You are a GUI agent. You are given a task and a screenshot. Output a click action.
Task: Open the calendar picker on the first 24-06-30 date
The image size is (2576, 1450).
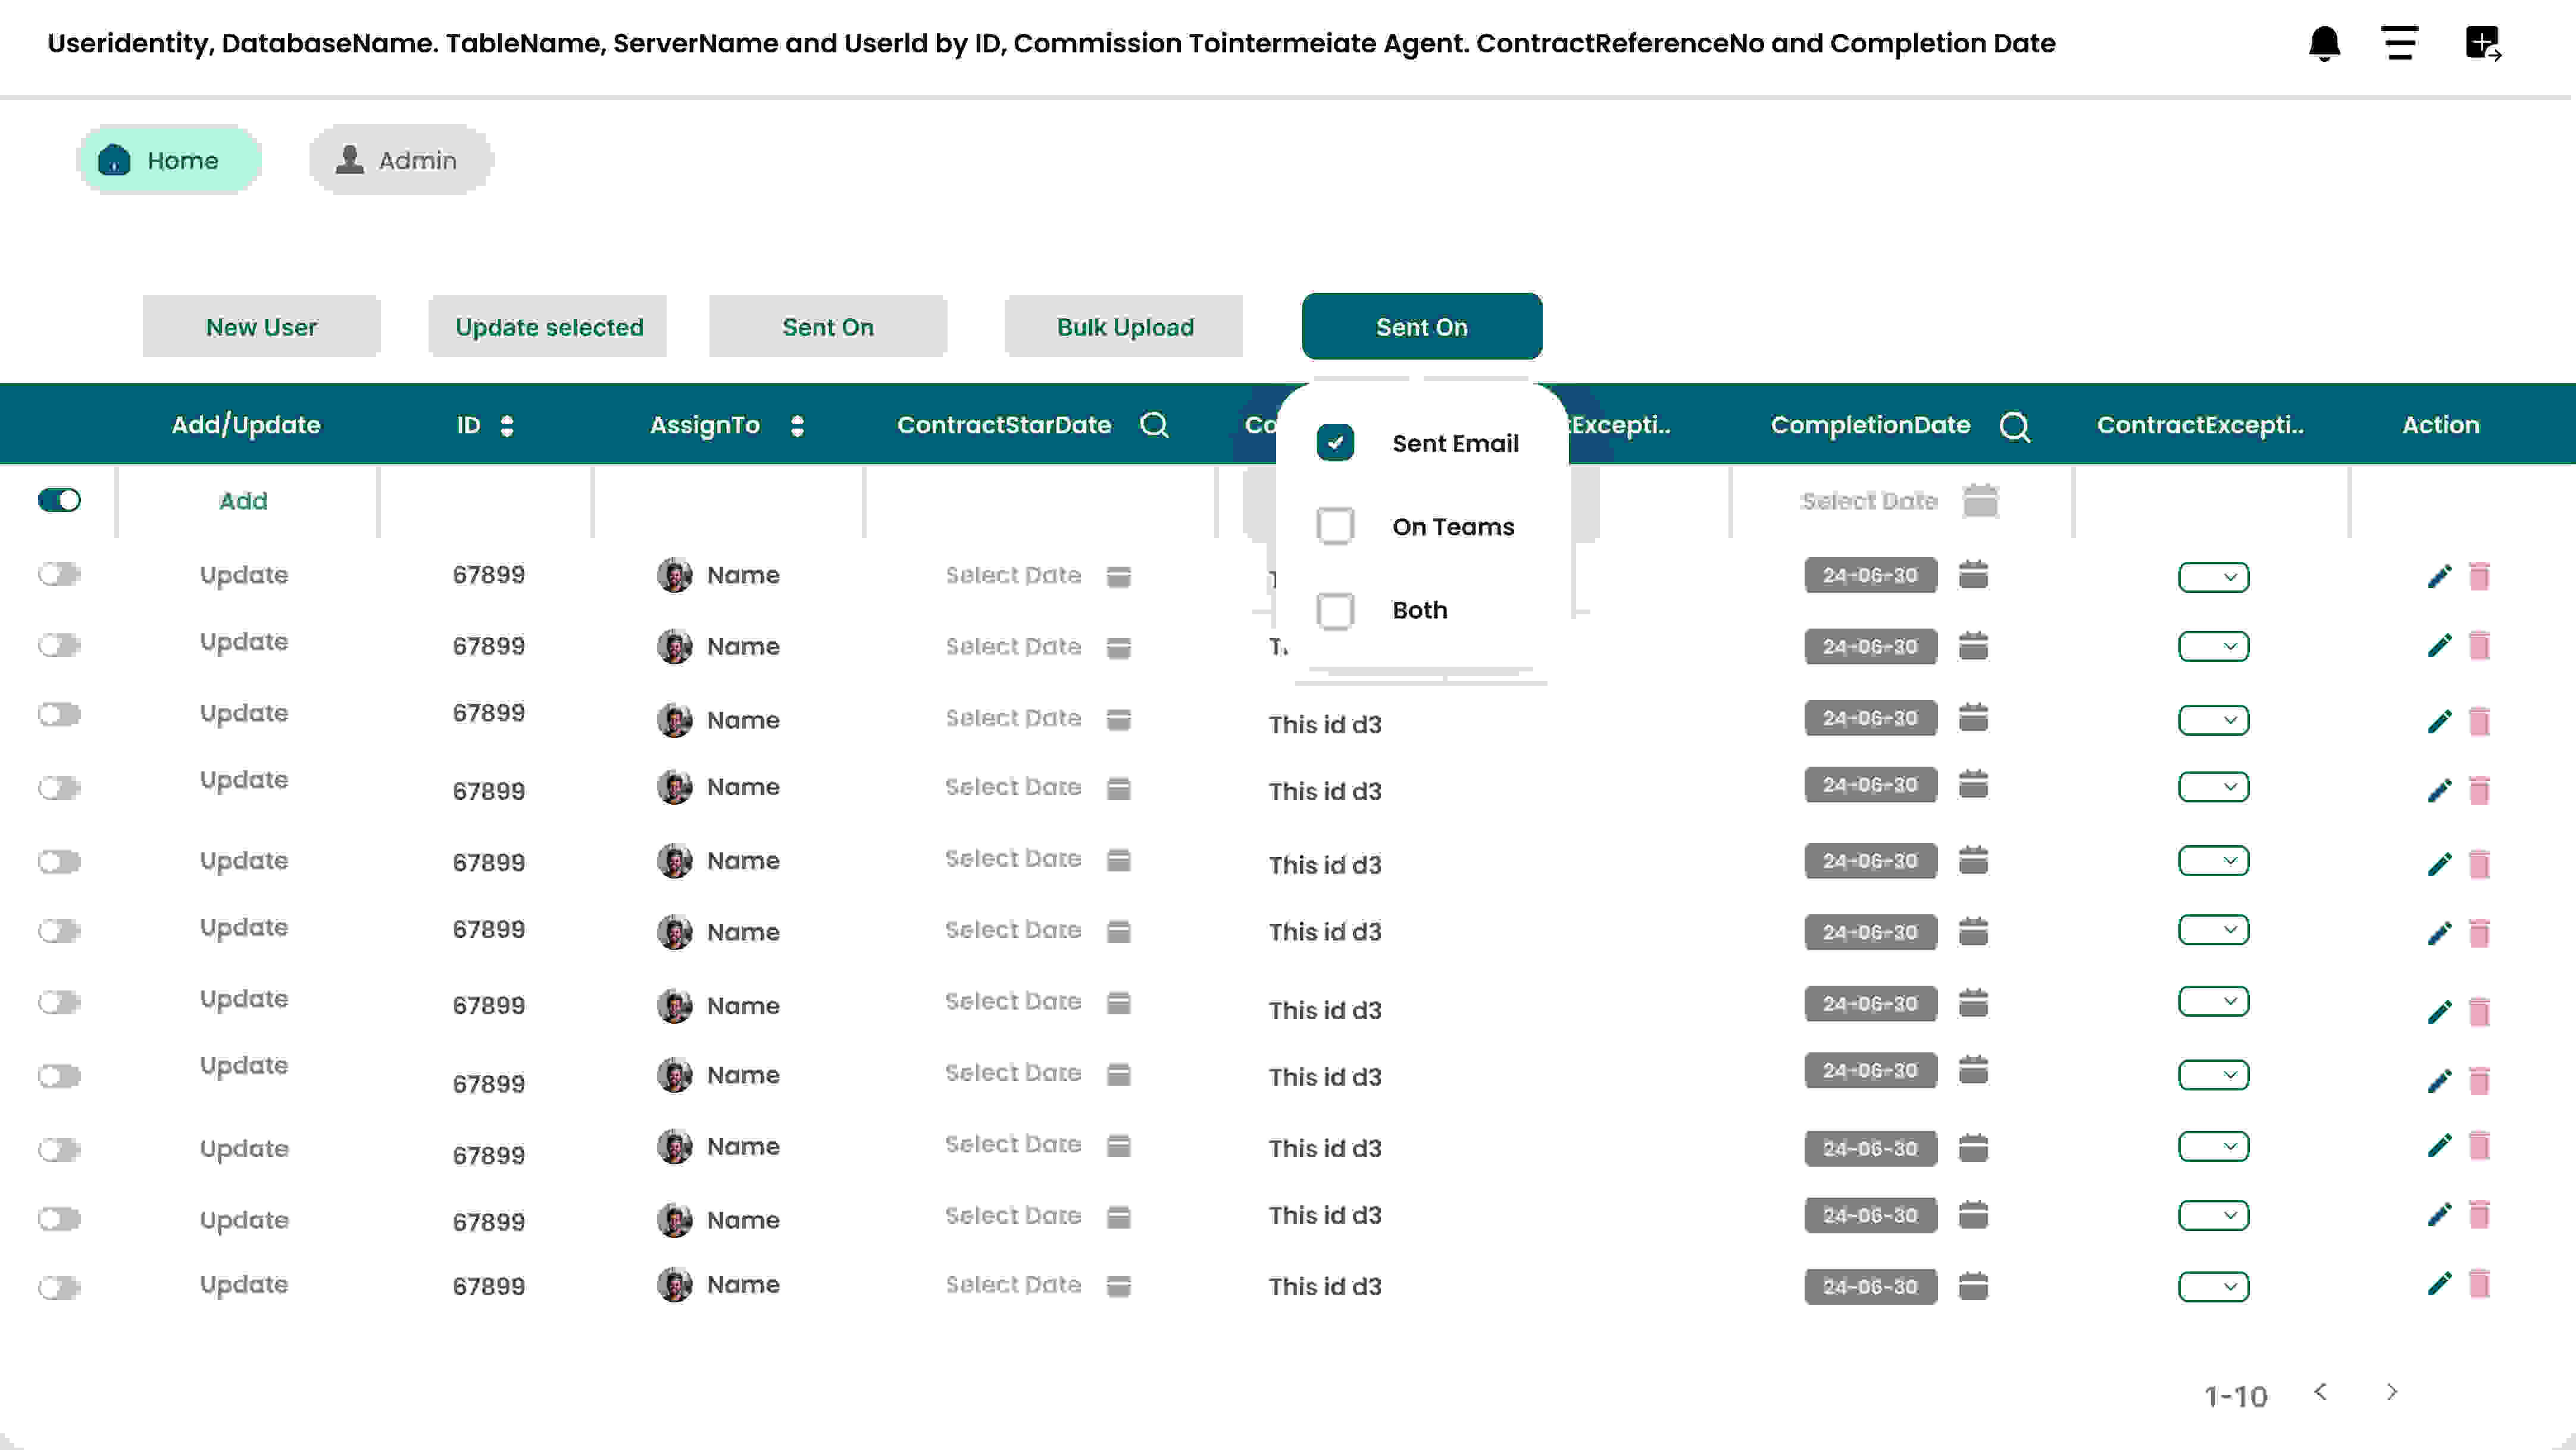pyautogui.click(x=1974, y=575)
